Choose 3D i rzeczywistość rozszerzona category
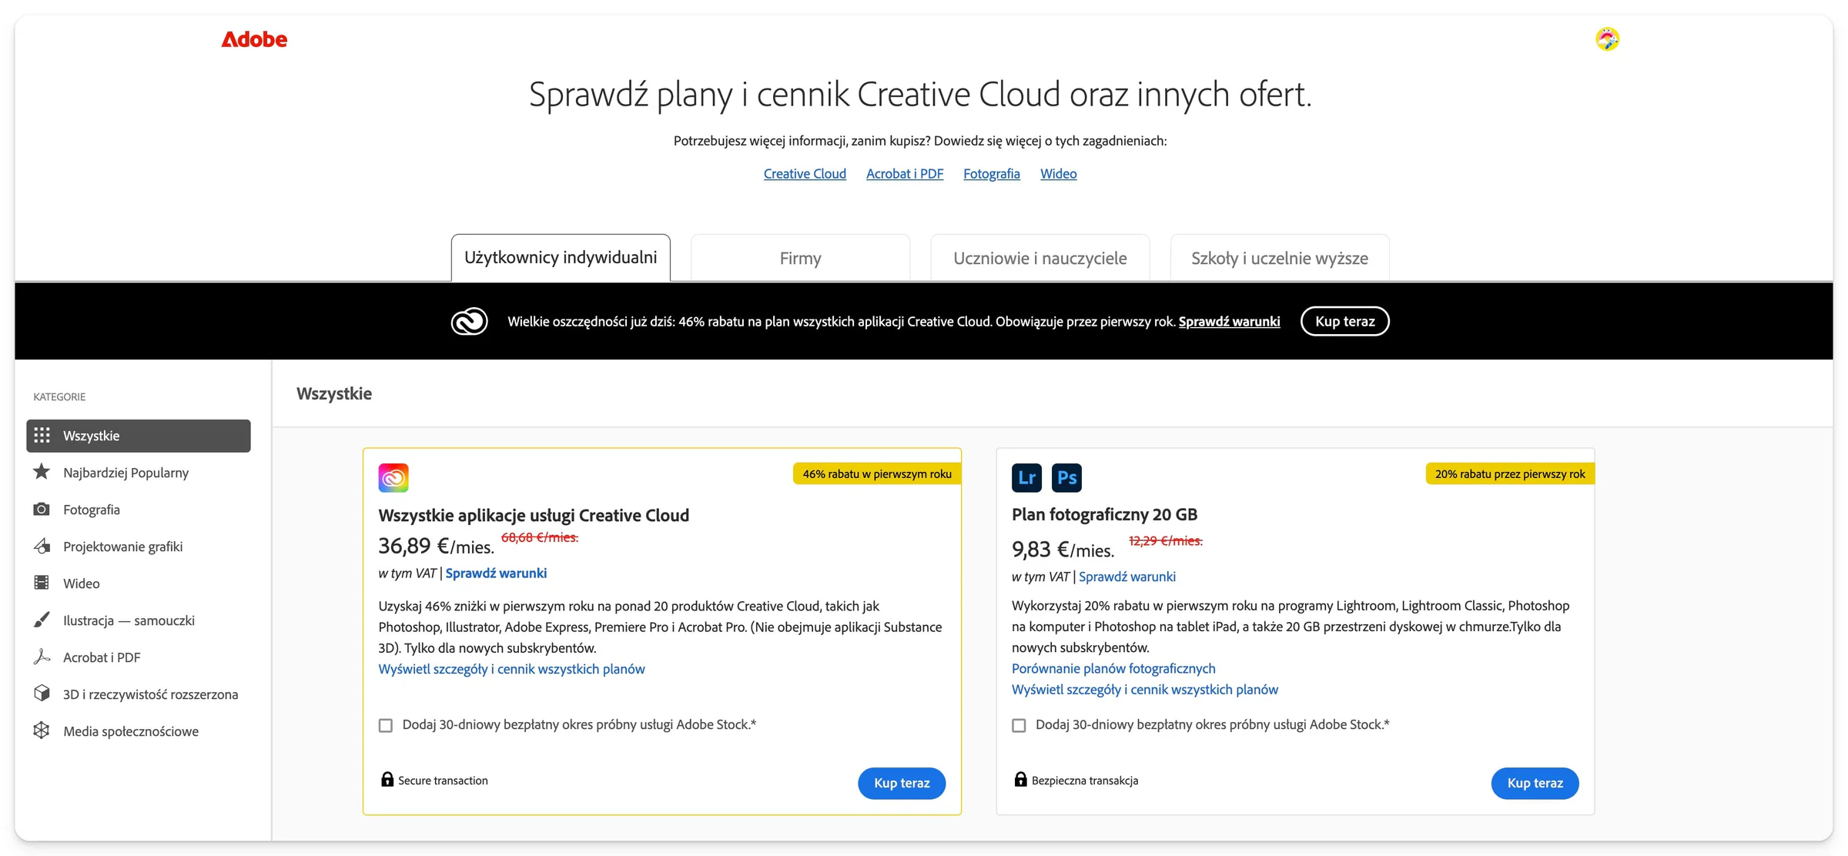 tap(139, 694)
